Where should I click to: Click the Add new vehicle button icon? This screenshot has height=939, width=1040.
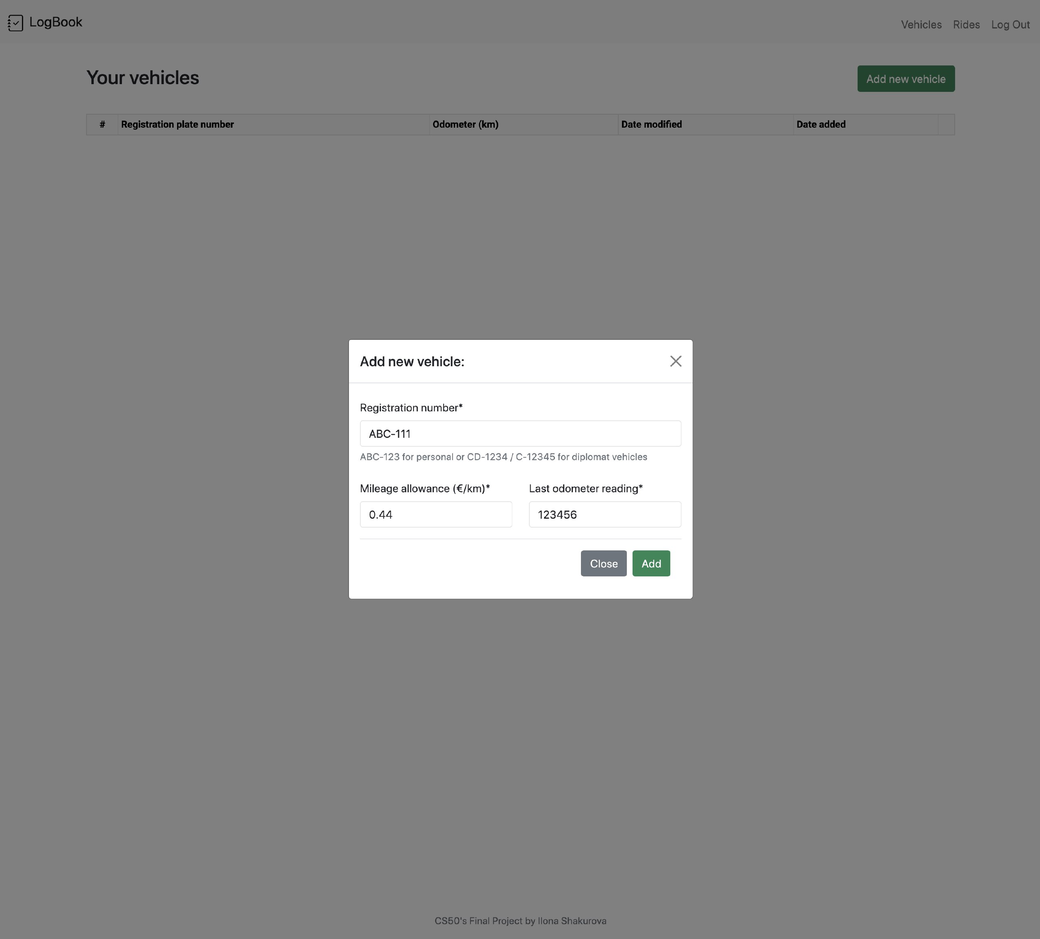pos(906,78)
